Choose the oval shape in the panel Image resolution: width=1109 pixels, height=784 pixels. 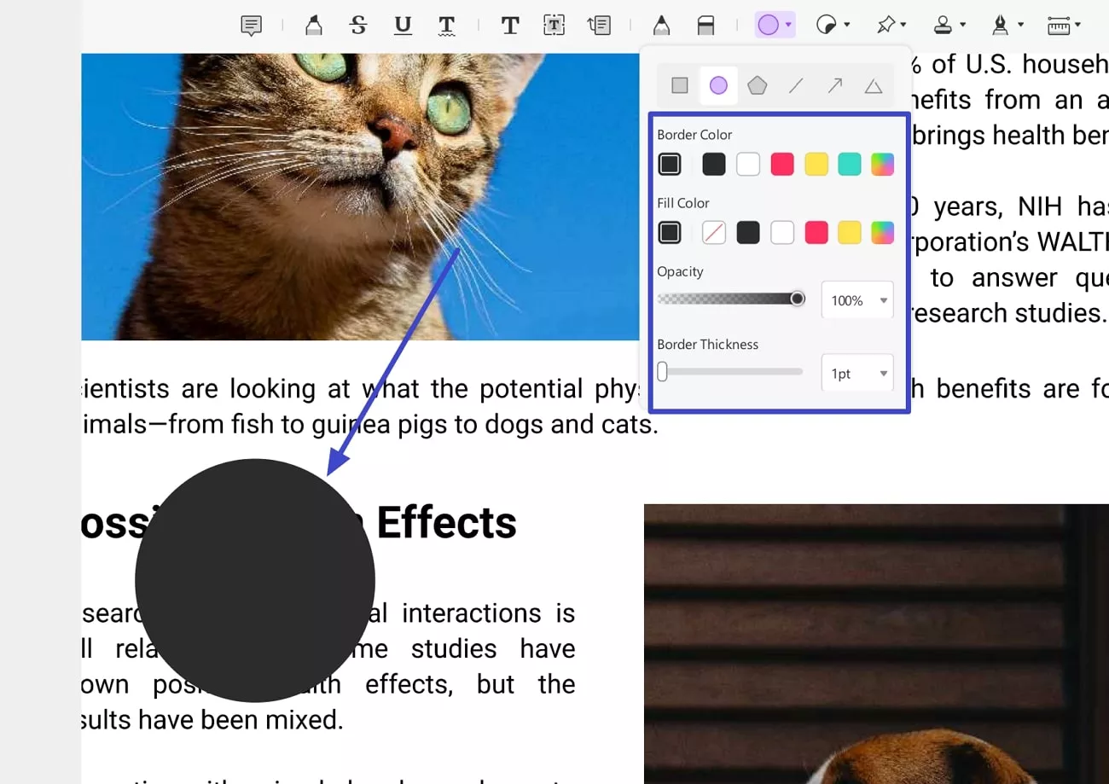(718, 85)
